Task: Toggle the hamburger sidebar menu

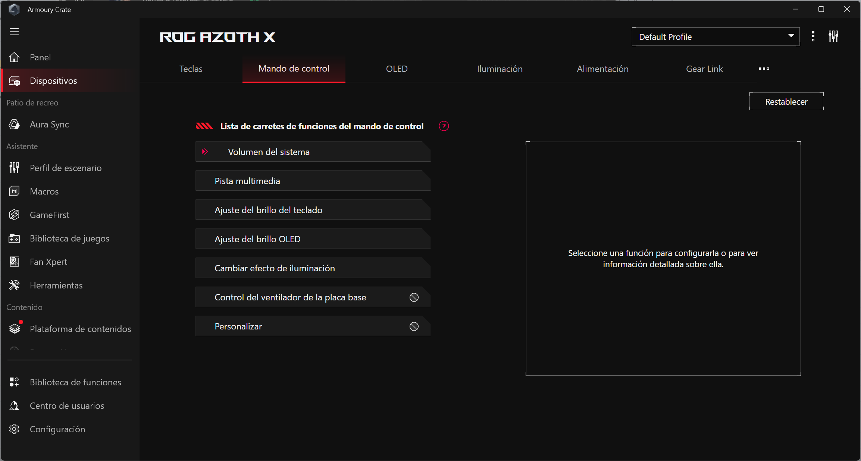Action: (x=14, y=32)
